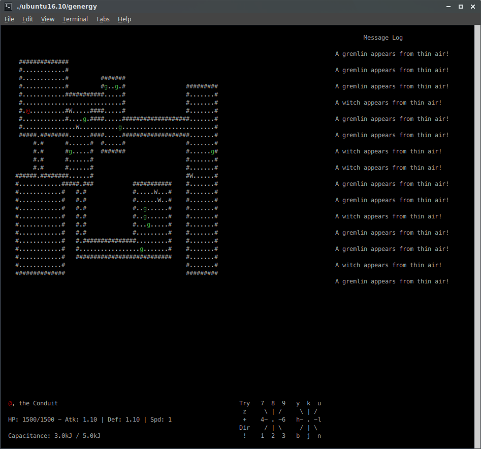Screen dimensions: 481x449
Task: Open the File menu
Action: (9, 19)
